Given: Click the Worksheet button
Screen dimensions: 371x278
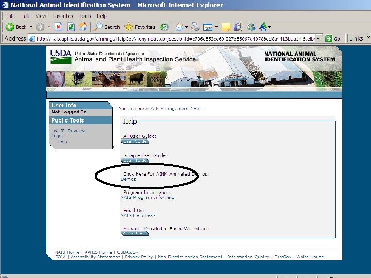Looking at the screenshot, I should [135, 233].
